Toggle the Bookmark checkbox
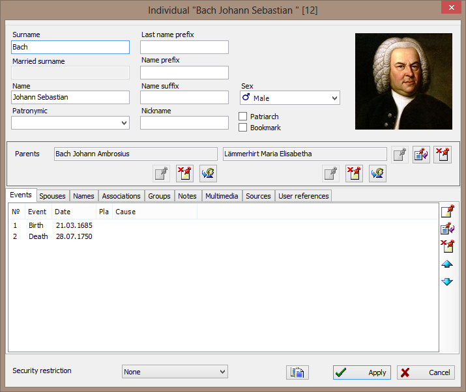The image size is (466, 392). click(243, 128)
